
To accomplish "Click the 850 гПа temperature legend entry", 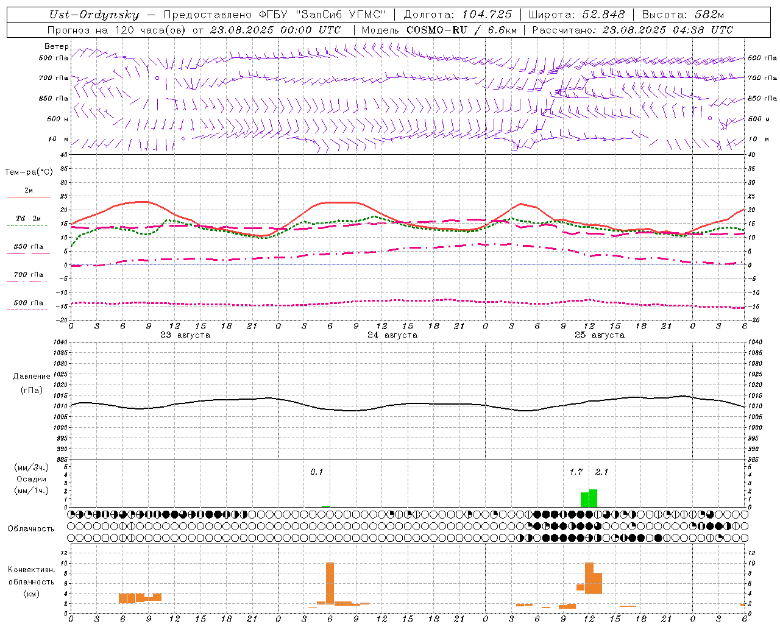I will (28, 247).
